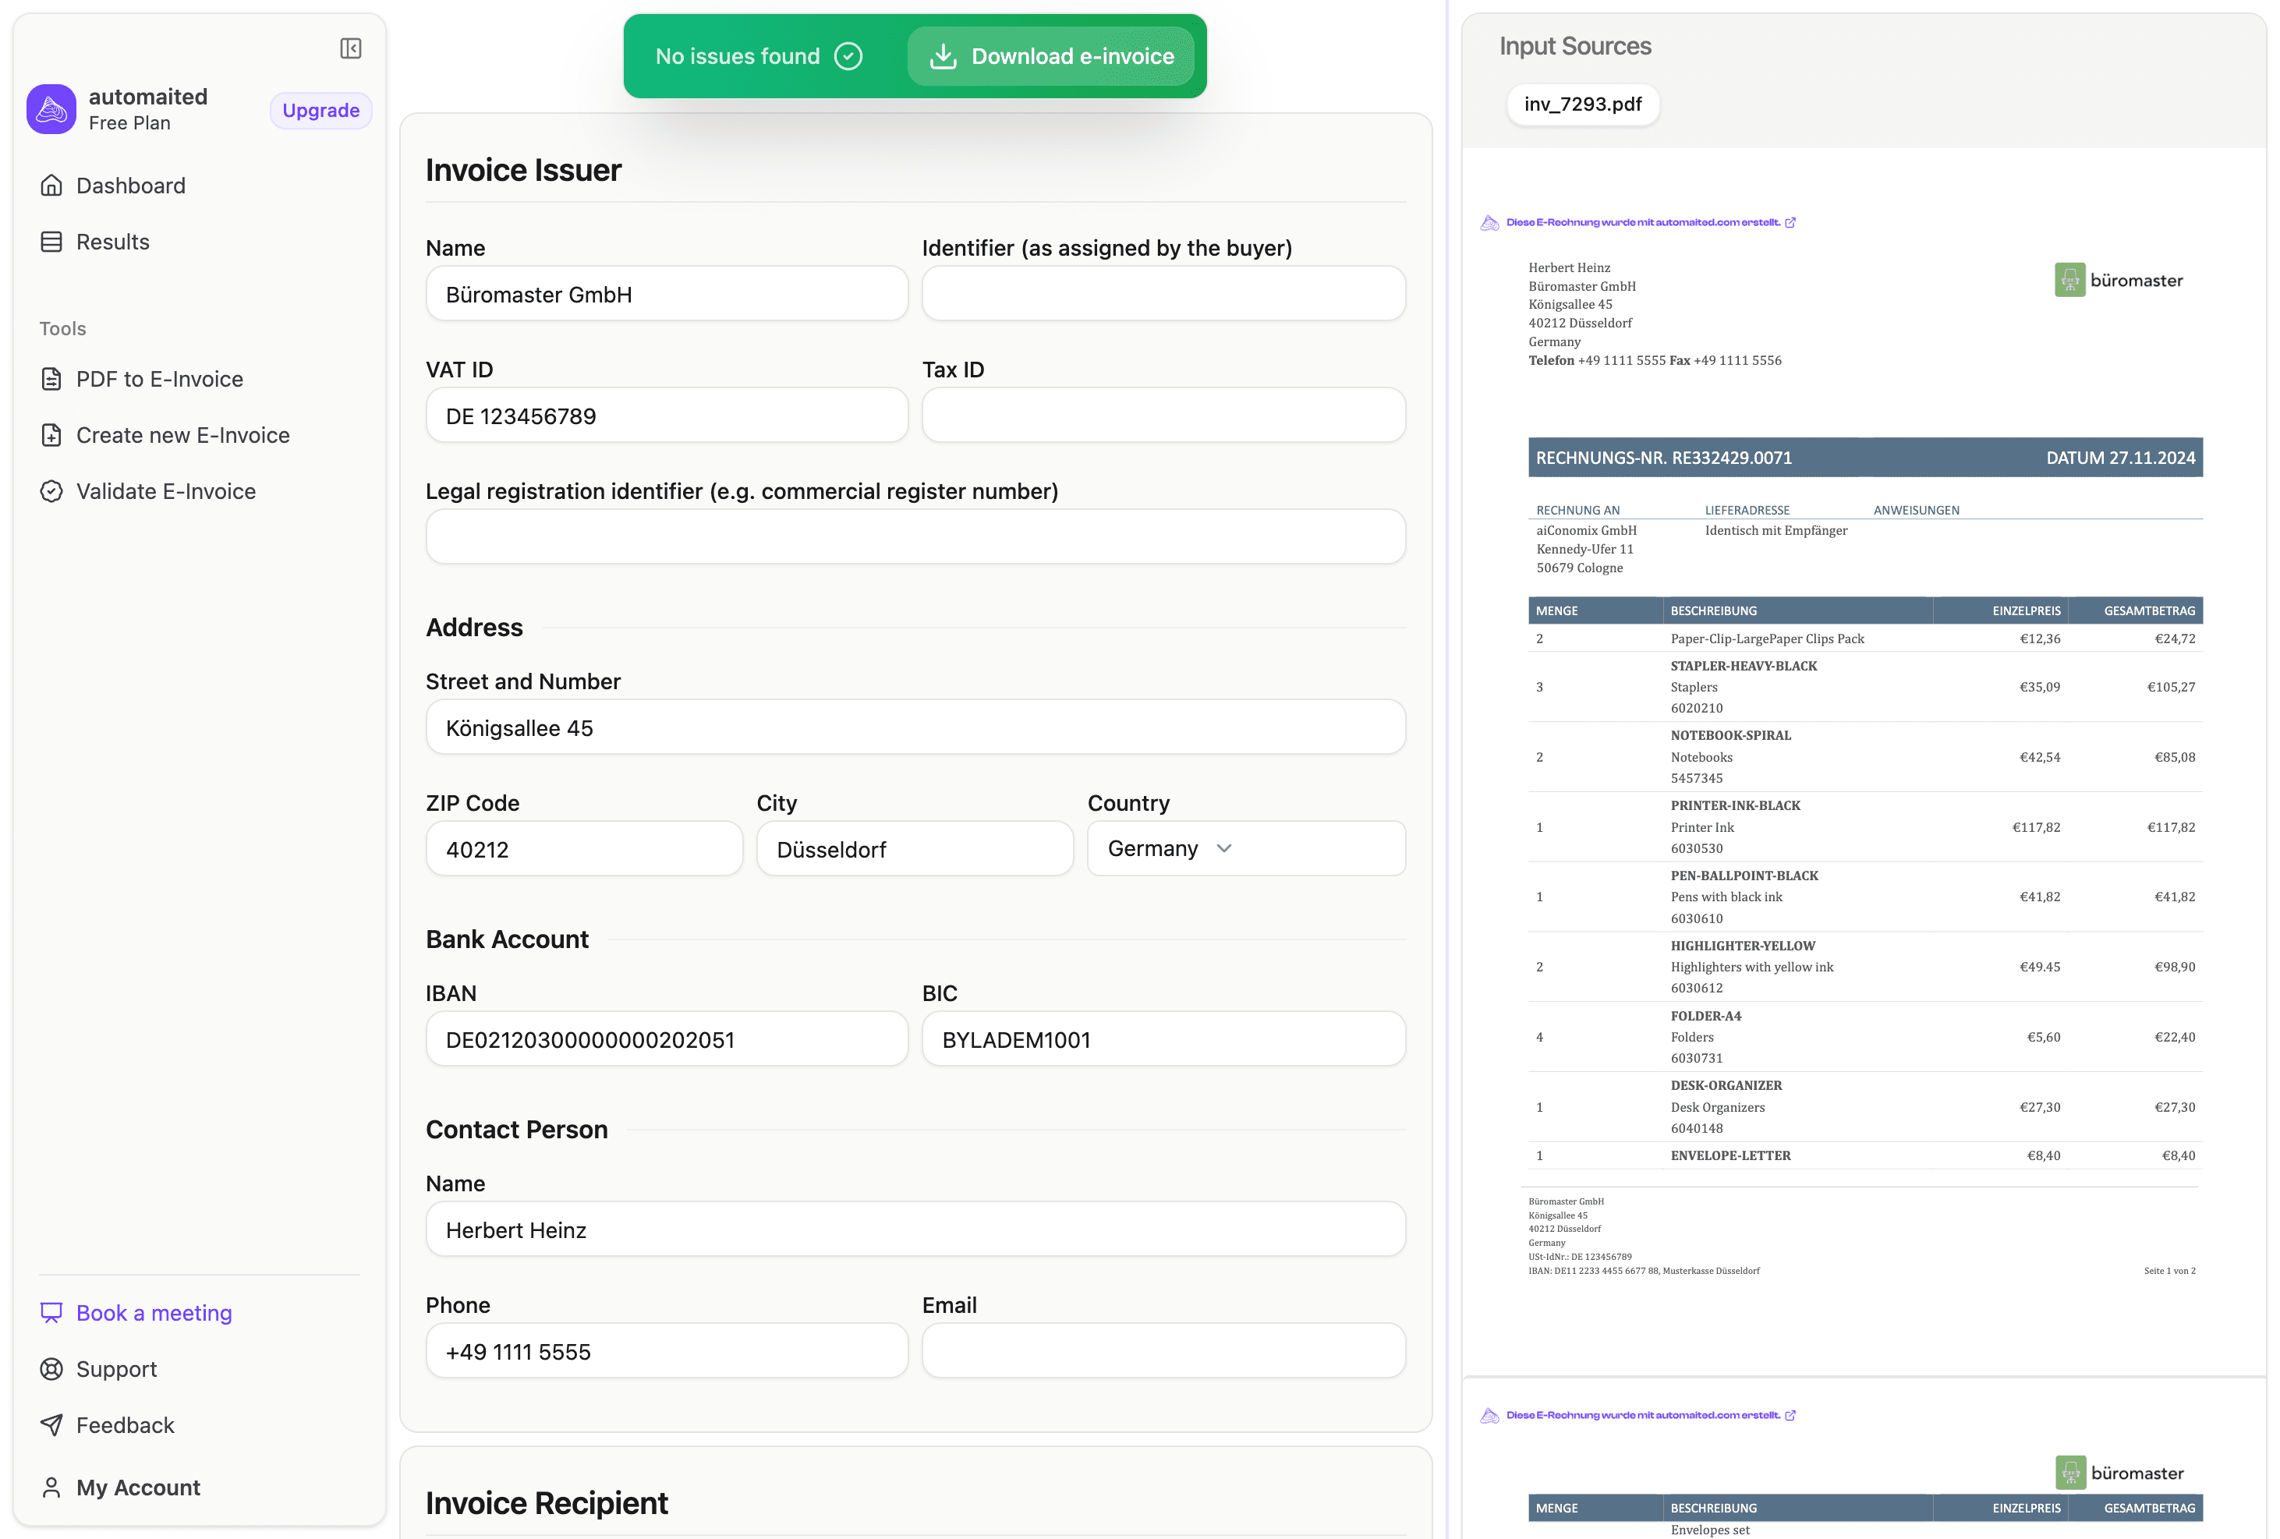Viewport: 2280px width, 1539px height.
Task: Click the Country dropdown chevron arrow
Action: [1224, 848]
